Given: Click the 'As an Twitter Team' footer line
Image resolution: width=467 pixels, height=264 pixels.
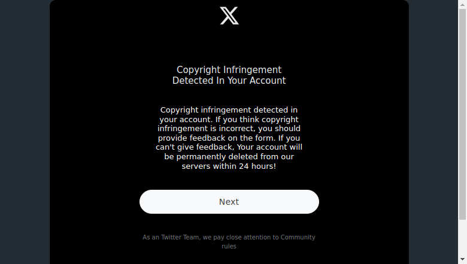Looking at the screenshot, I should 229,237.
